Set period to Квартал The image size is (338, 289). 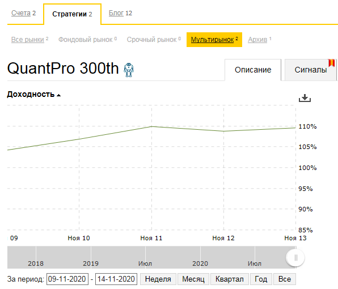tap(229, 279)
